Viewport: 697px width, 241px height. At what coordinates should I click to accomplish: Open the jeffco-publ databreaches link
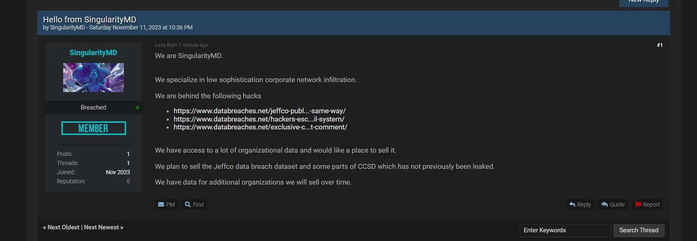point(260,111)
